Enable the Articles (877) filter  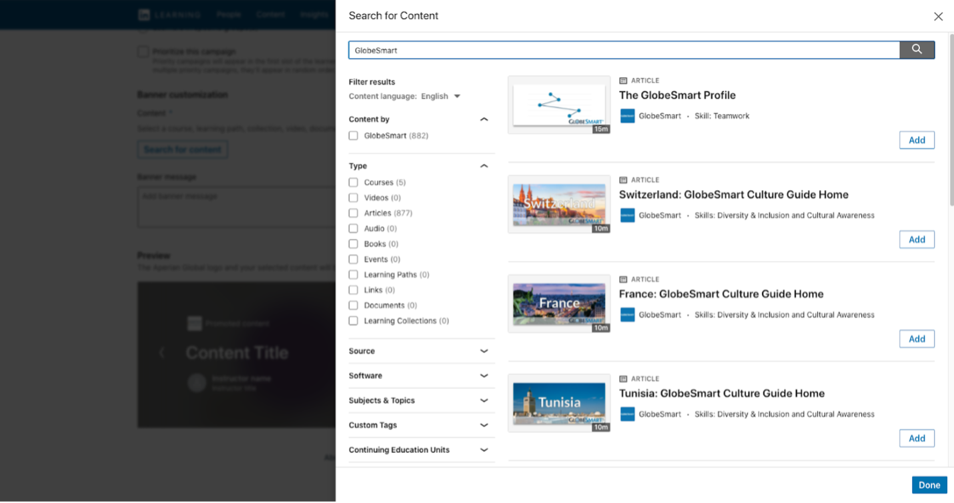(354, 213)
